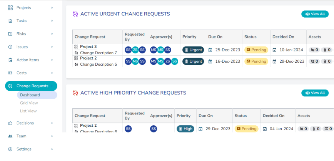Image resolution: width=334 pixels, height=161 pixels.
Task: Click the Pending status badge for Project 2 urgent
Action: [256, 61]
